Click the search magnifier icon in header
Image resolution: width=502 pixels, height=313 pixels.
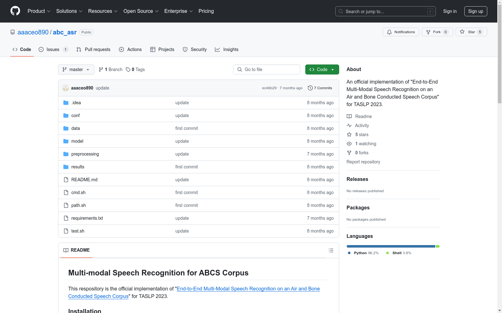[x=341, y=11]
